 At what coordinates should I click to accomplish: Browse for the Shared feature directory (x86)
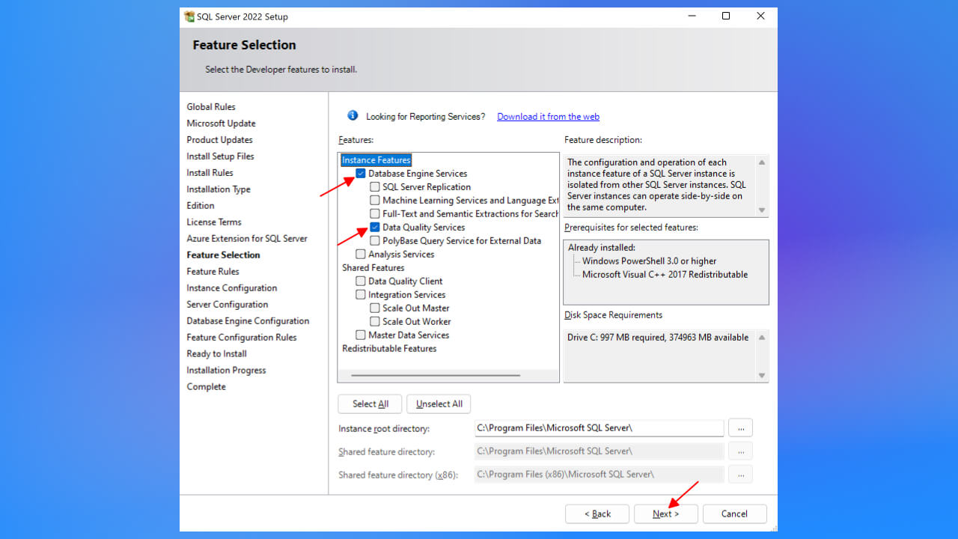[740, 474]
